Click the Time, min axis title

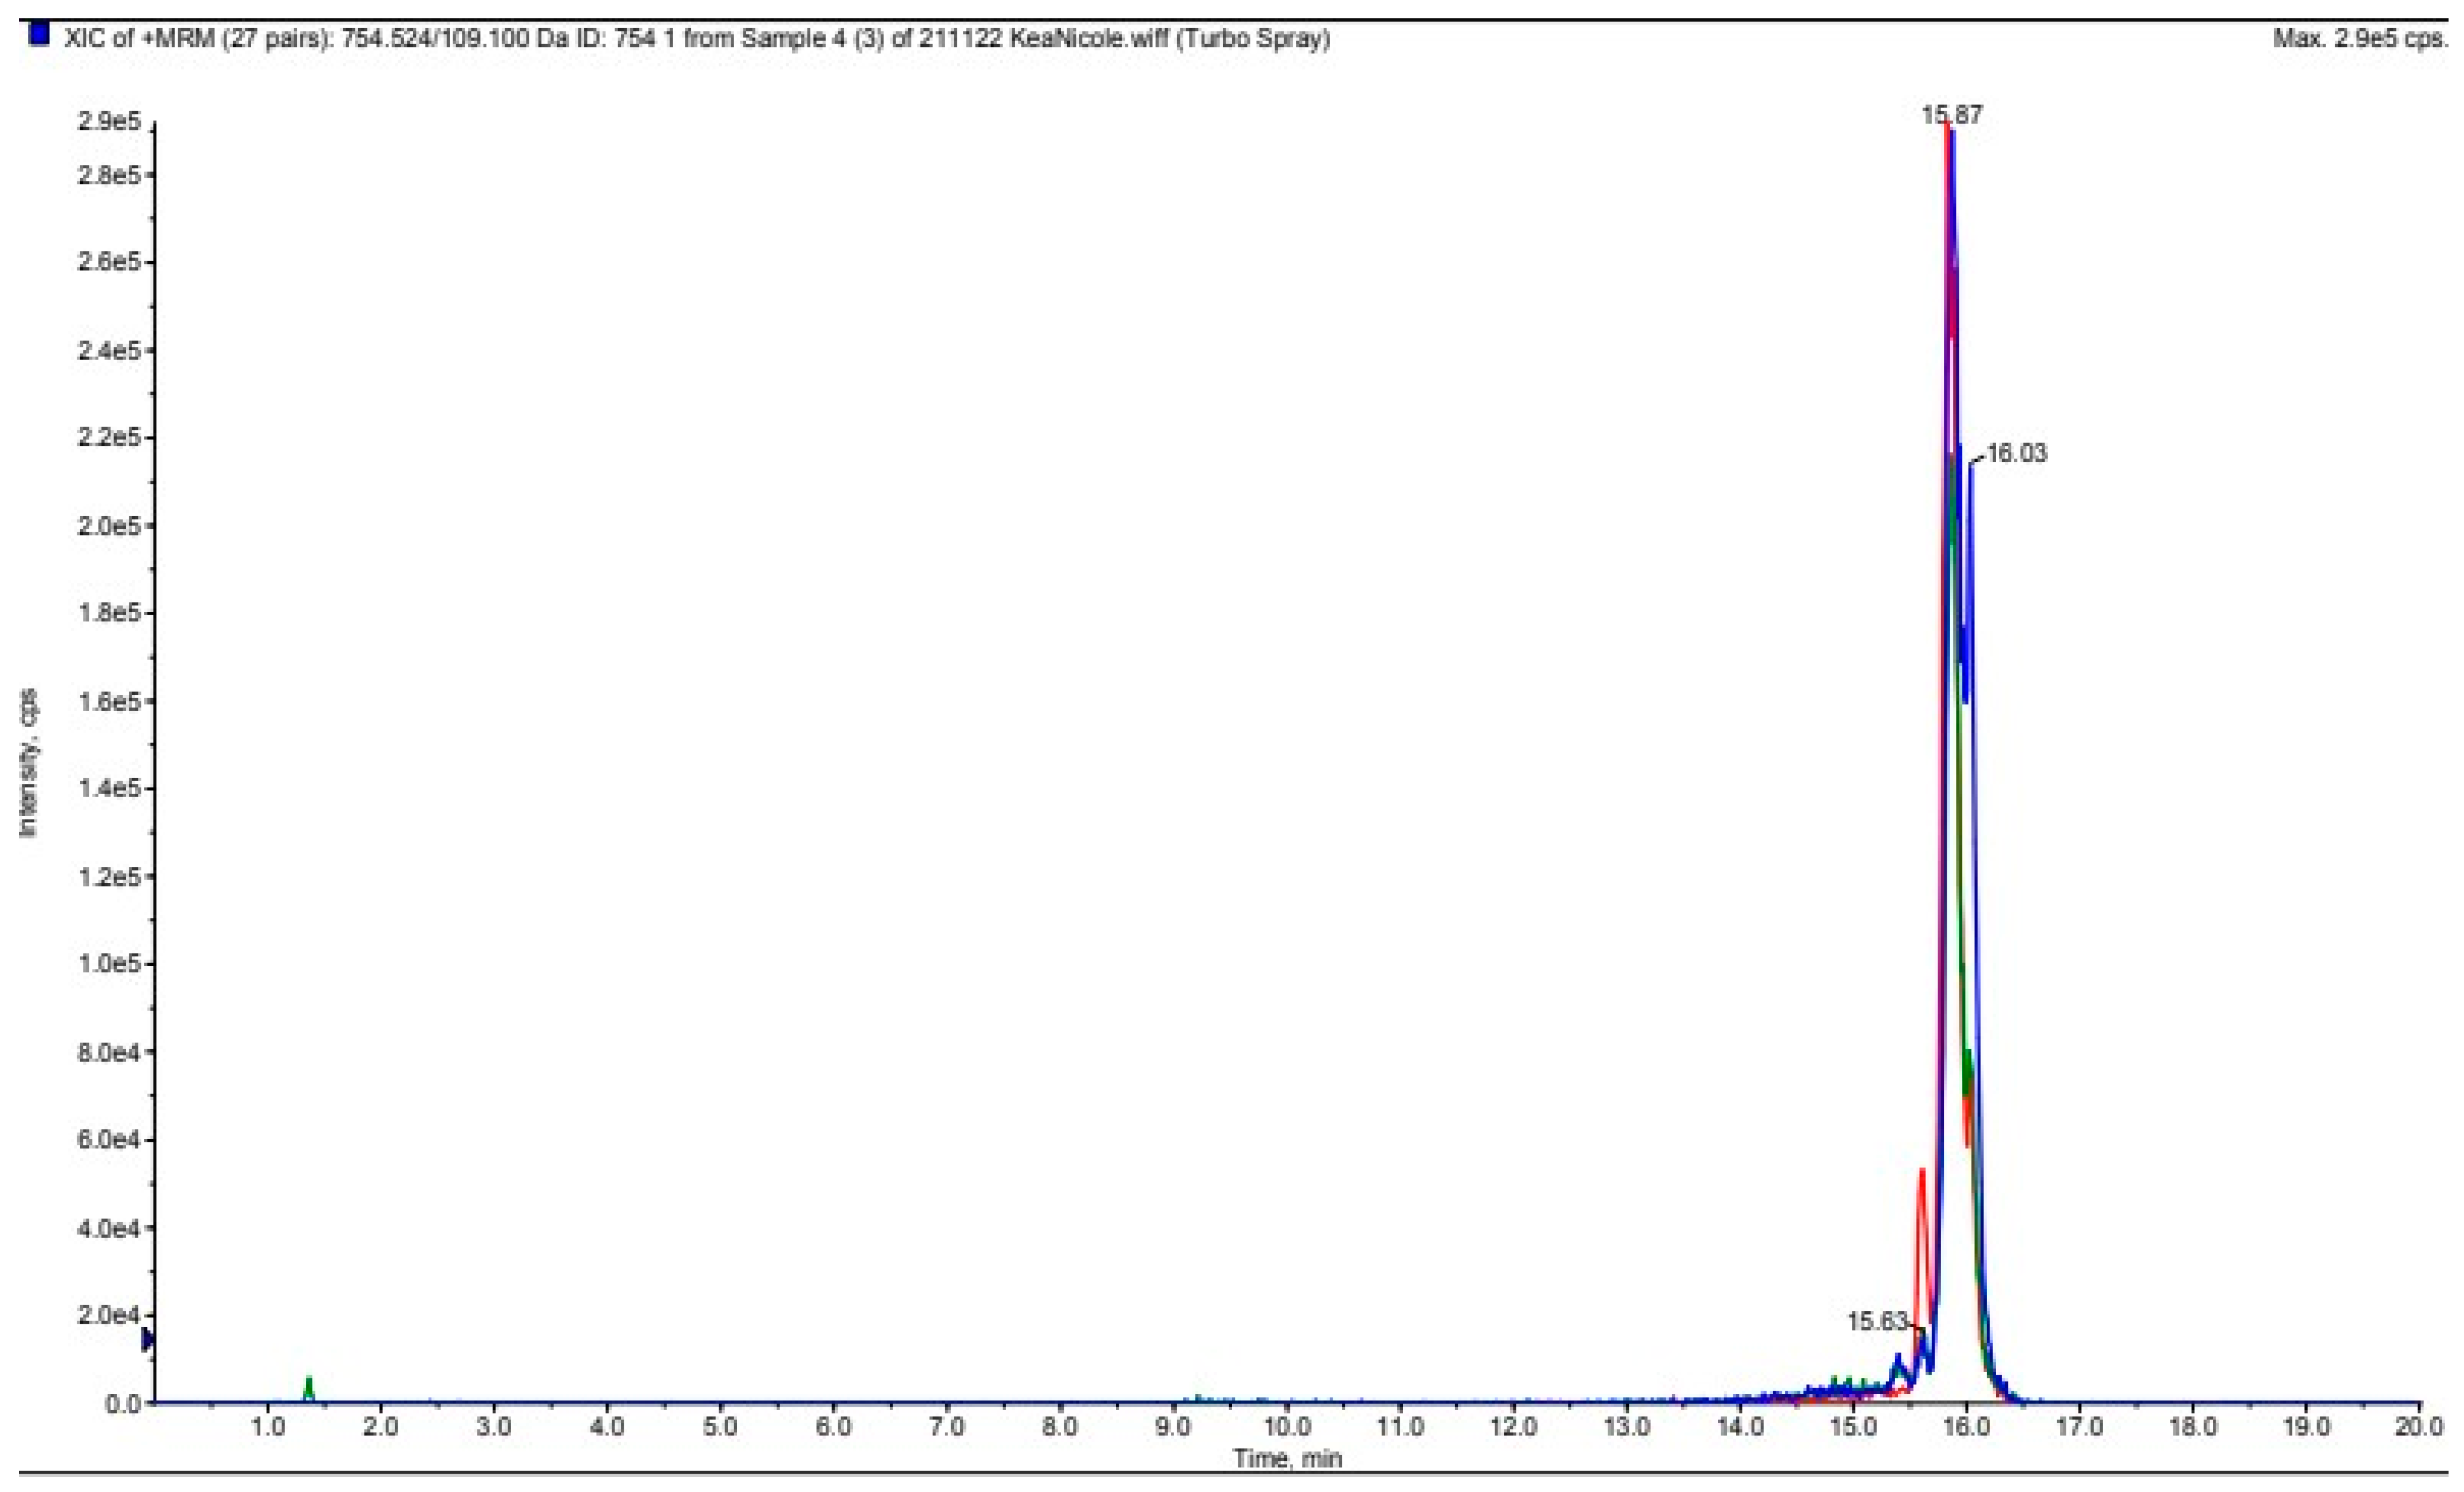[x=1287, y=1458]
